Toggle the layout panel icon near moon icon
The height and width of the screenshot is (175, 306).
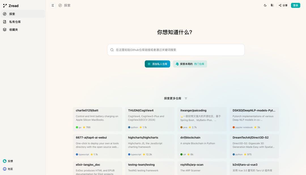[x=272, y=5]
